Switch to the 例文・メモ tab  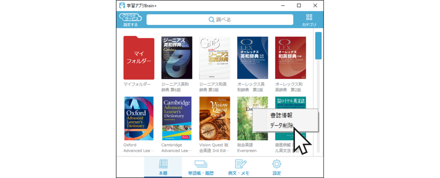click(238, 167)
